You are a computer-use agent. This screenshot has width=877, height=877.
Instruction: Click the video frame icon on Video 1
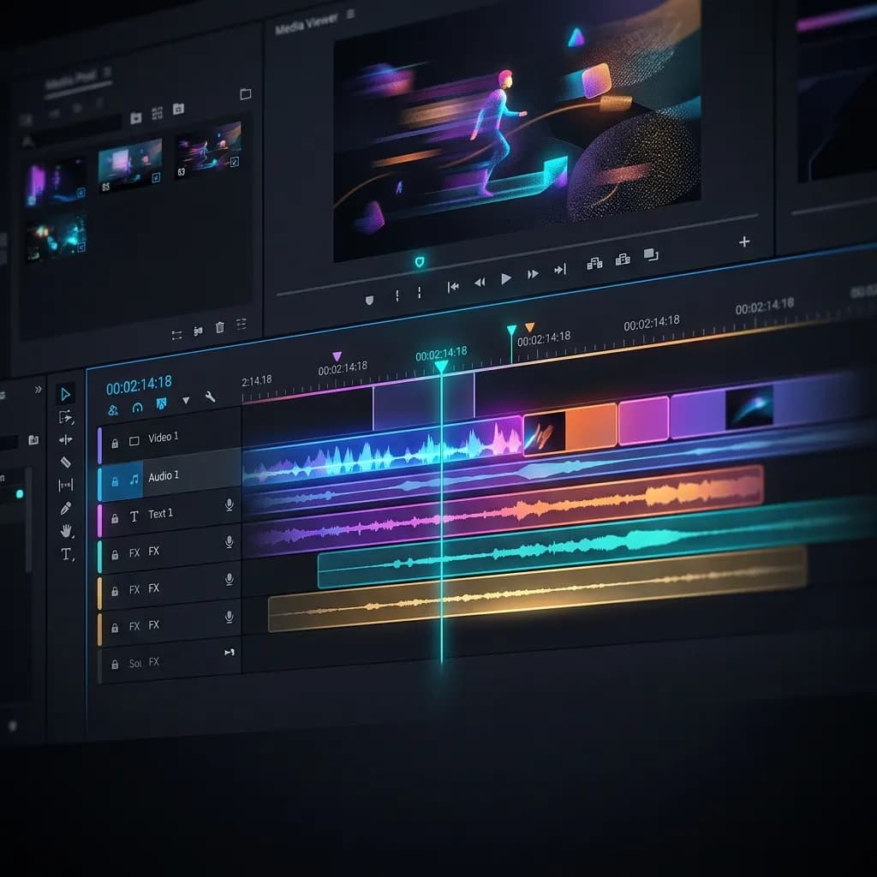pos(134,441)
